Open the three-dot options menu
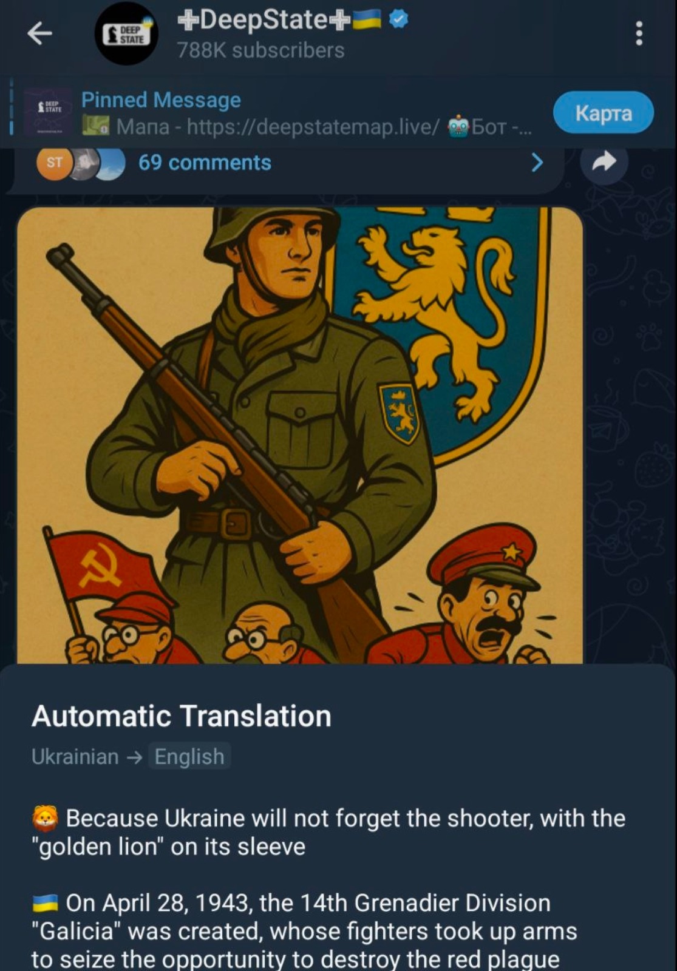This screenshot has width=677, height=971. [x=639, y=33]
